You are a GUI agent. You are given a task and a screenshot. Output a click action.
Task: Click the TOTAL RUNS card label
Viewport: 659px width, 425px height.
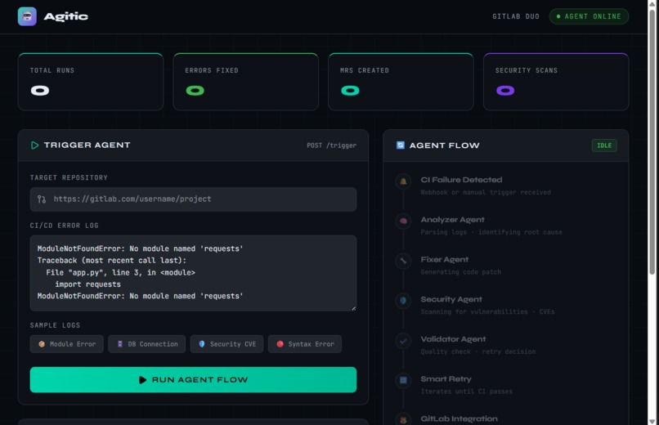(52, 70)
